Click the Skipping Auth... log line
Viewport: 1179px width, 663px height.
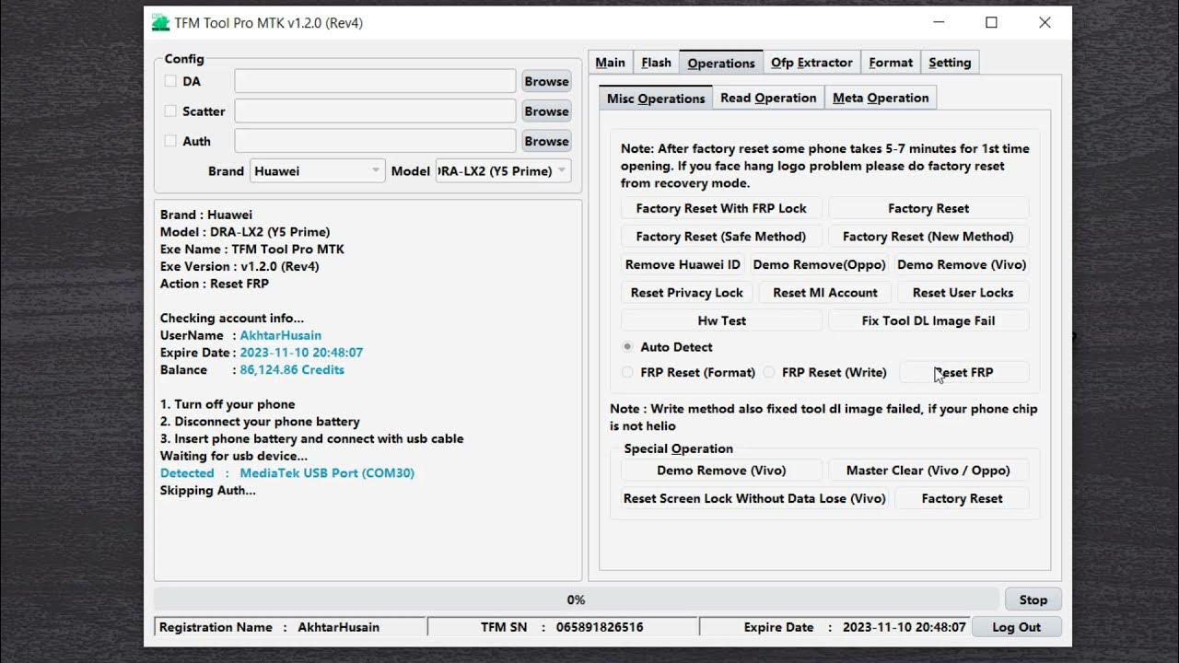pyautogui.click(x=208, y=491)
